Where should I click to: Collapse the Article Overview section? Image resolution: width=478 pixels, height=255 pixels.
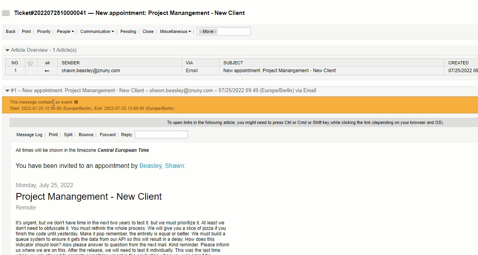[x=7, y=50]
